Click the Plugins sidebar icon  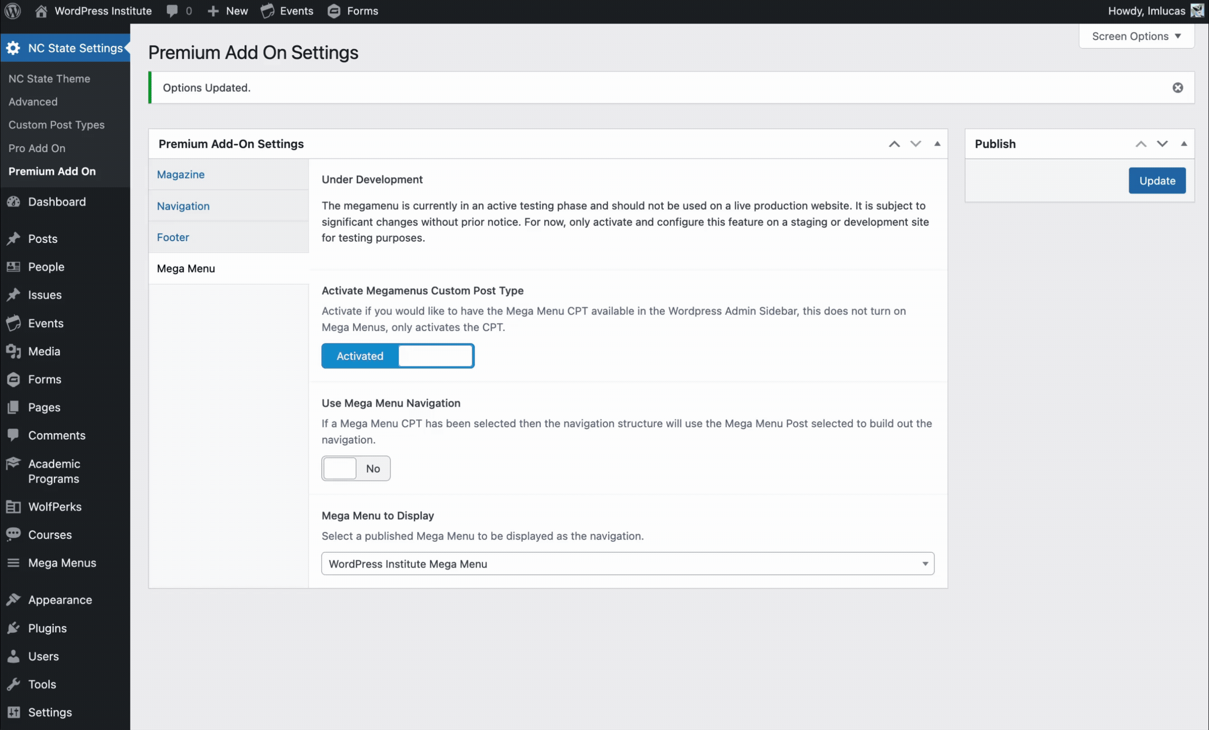click(14, 628)
